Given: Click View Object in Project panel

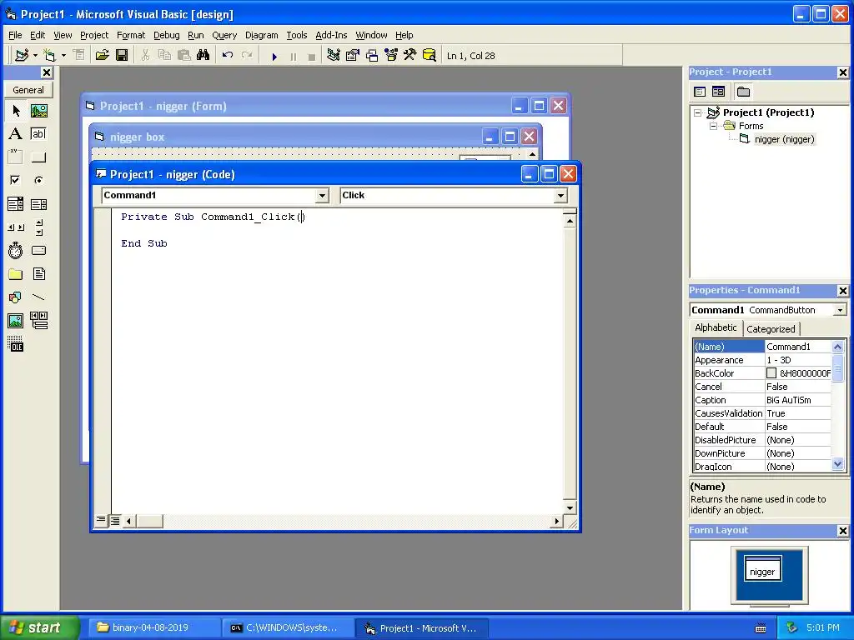Looking at the screenshot, I should 718,92.
